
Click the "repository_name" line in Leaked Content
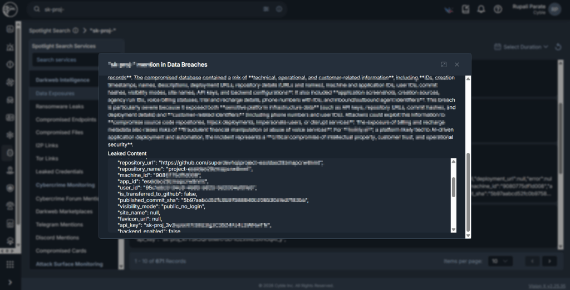coord(185,169)
